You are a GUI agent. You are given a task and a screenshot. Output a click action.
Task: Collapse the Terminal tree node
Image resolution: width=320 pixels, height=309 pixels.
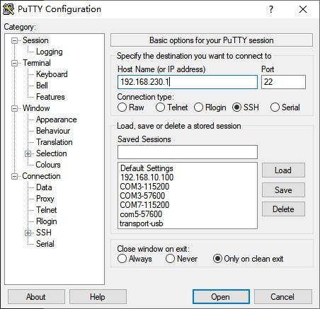point(14,63)
